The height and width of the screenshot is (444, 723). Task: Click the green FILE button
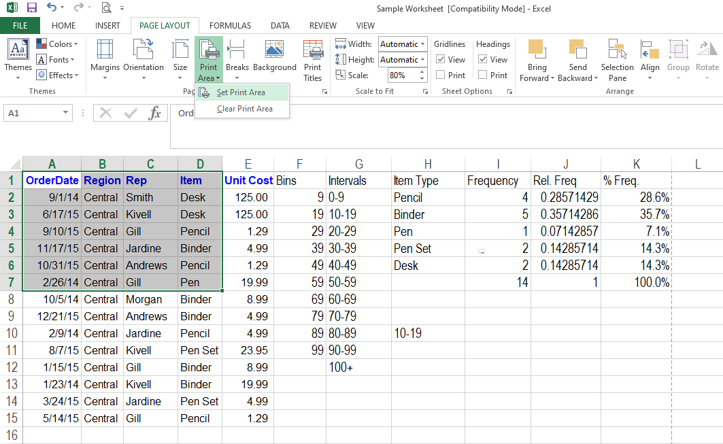point(20,26)
